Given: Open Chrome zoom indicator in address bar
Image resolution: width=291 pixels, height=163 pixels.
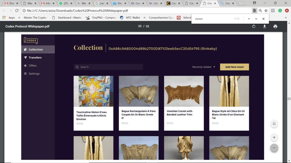Looking at the screenshot, I should 260,11.
